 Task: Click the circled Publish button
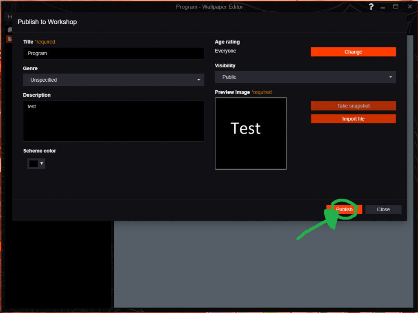[344, 209]
